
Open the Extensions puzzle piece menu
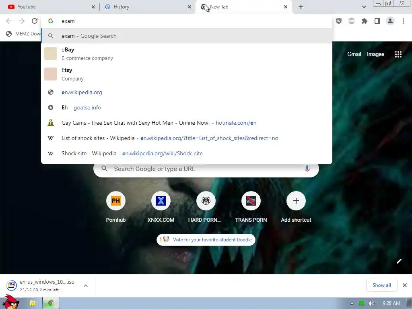coord(365,21)
